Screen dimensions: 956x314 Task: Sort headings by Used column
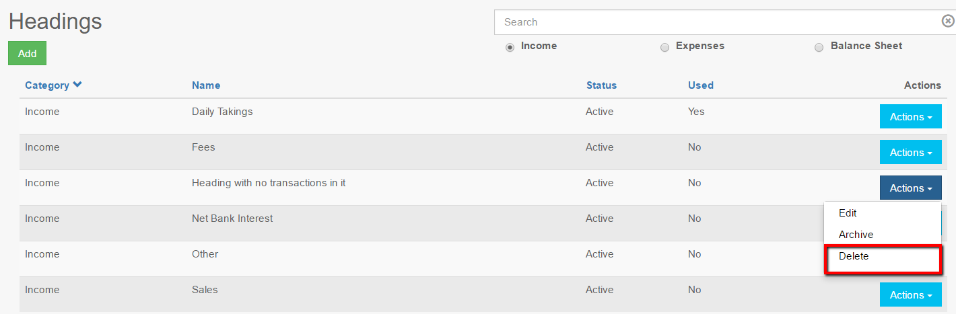(700, 85)
